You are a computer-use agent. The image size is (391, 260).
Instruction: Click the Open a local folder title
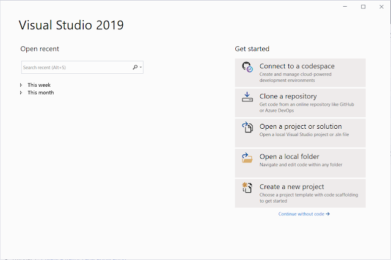coord(289,156)
